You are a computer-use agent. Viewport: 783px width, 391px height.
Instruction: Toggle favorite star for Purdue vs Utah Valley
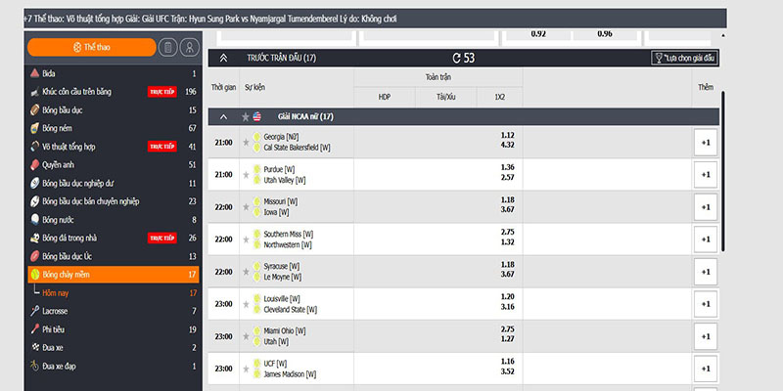[x=246, y=175]
